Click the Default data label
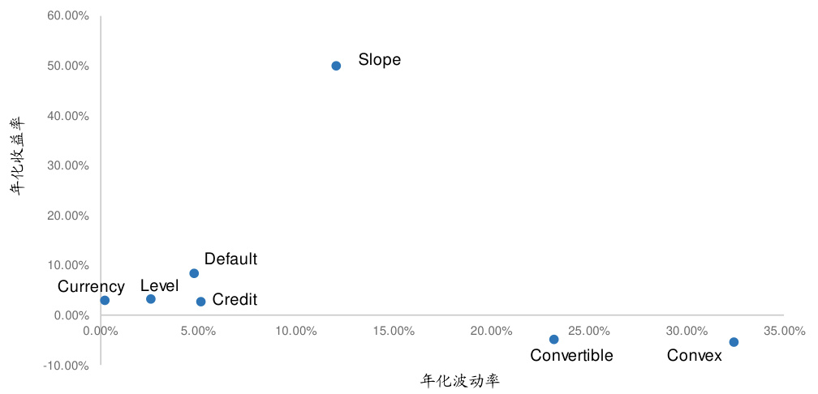Screen dimensions: 818x394 (x=230, y=259)
